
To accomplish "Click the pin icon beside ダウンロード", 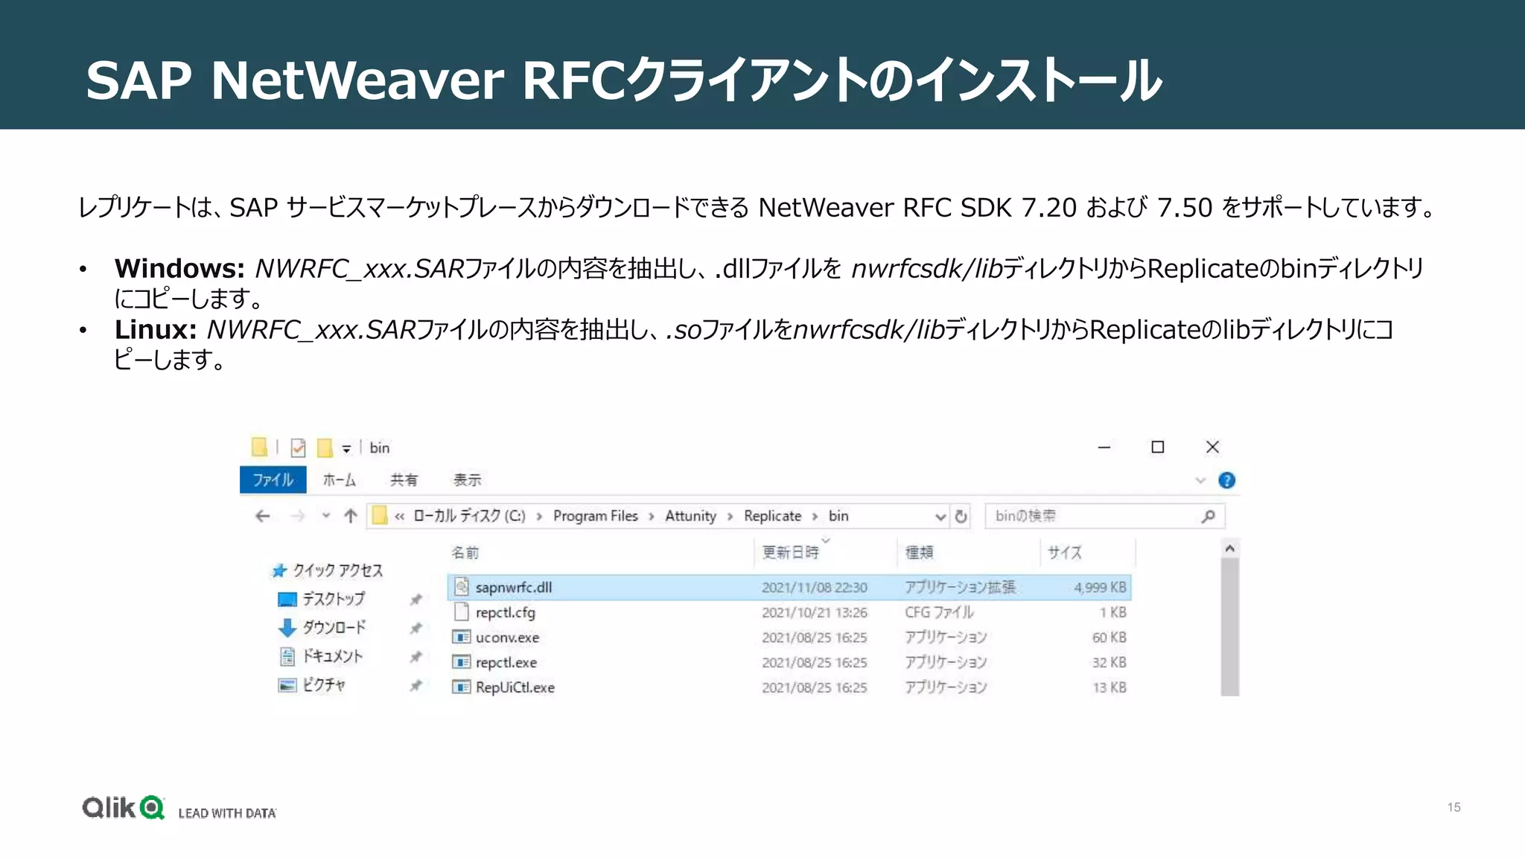I will coord(416,628).
